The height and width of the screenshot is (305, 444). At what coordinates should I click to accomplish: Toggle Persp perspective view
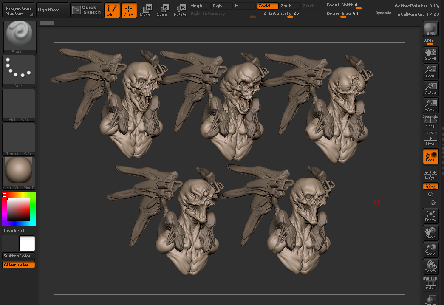(431, 122)
